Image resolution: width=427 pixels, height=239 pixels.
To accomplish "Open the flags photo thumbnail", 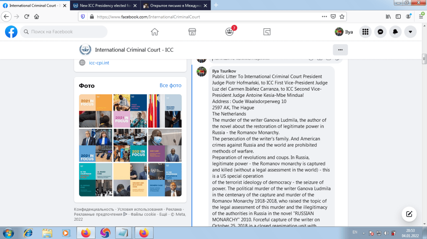I will pos(165,111).
